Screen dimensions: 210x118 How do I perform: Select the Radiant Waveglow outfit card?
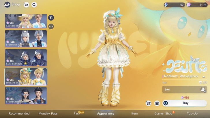pos(26,77)
